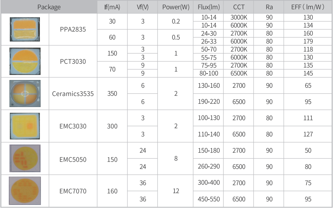Viewport: 333px width, 208px height.
Task: Select the CCT column header
Action: pyautogui.click(x=239, y=7)
